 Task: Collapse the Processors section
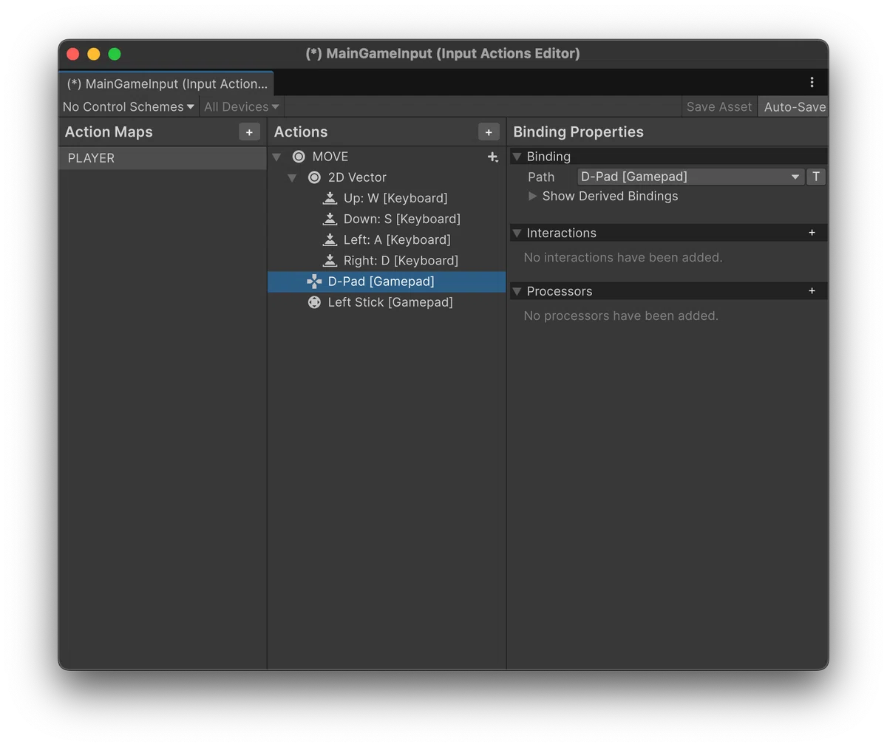click(x=517, y=291)
